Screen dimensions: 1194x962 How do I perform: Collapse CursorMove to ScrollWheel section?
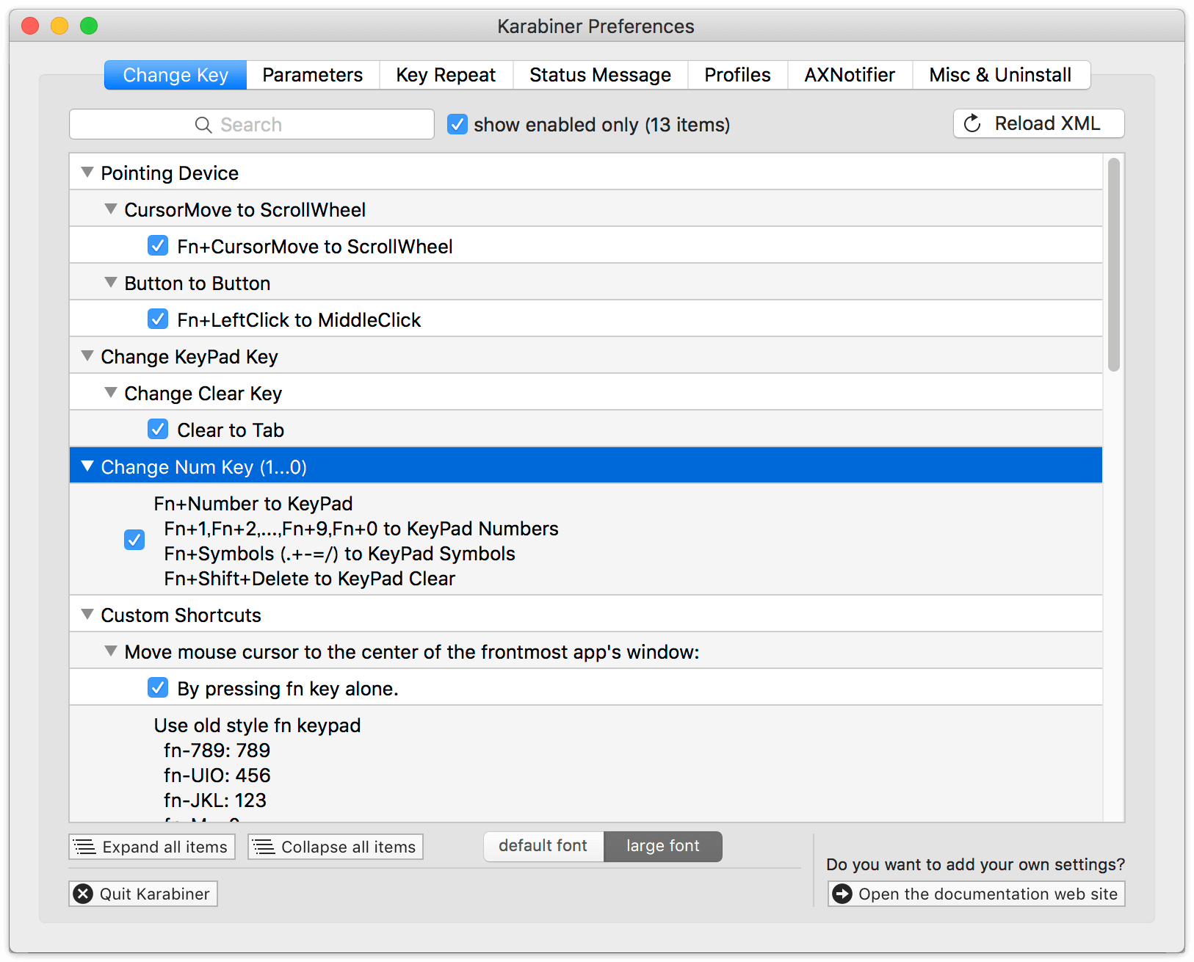tap(111, 209)
